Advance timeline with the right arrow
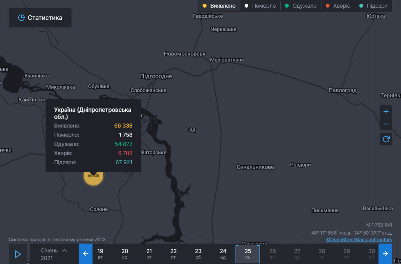The image size is (401, 264). 385,254
